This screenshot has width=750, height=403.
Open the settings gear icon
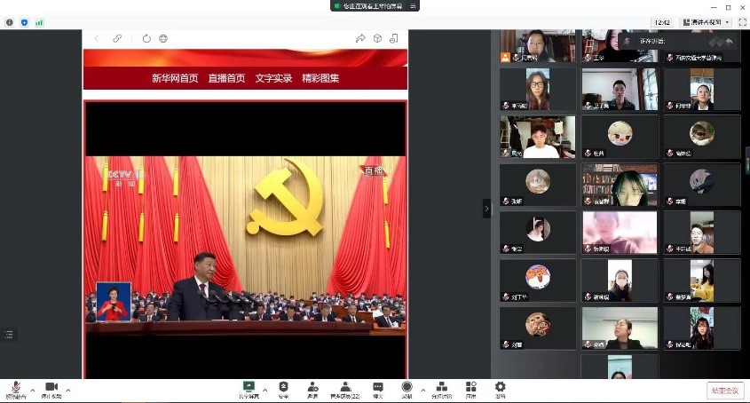coord(500,387)
